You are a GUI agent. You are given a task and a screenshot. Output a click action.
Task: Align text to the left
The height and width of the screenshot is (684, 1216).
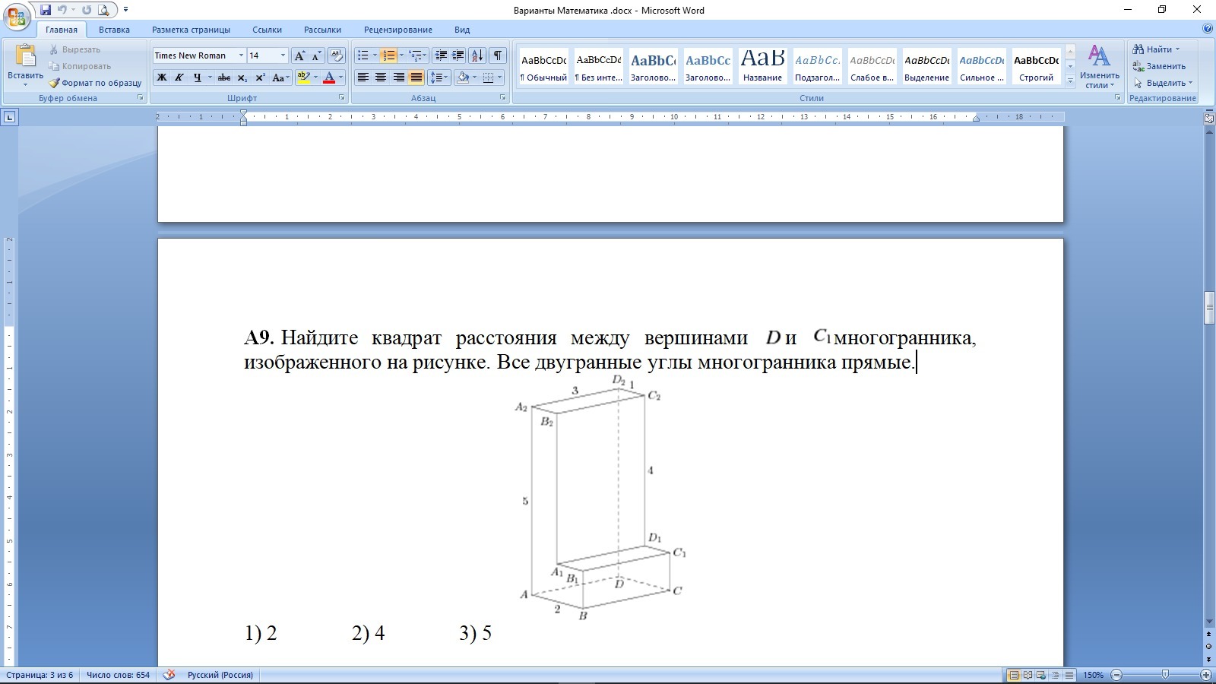click(x=363, y=78)
